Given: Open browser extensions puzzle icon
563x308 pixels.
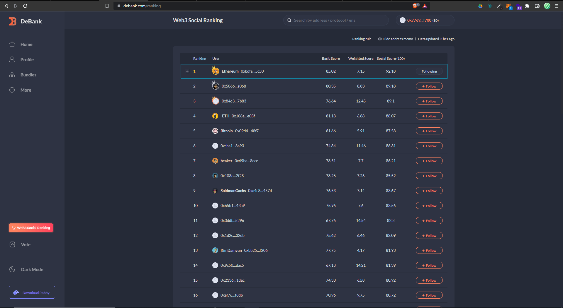Looking at the screenshot, I should tap(527, 6).
